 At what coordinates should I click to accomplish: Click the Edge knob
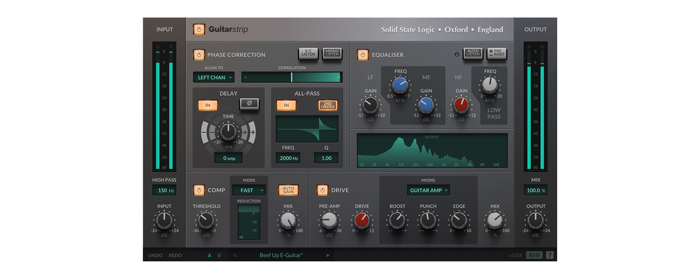pos(459,220)
